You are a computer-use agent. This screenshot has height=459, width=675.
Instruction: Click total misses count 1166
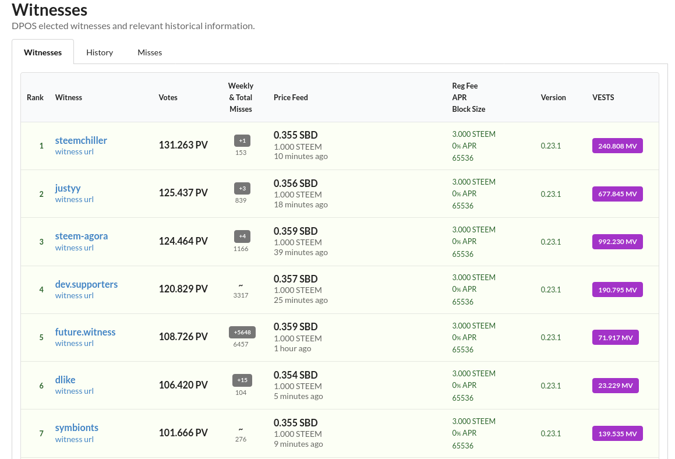pos(241,249)
